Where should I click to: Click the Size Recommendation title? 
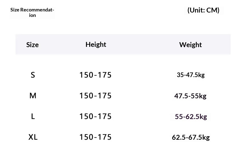click(x=32, y=13)
